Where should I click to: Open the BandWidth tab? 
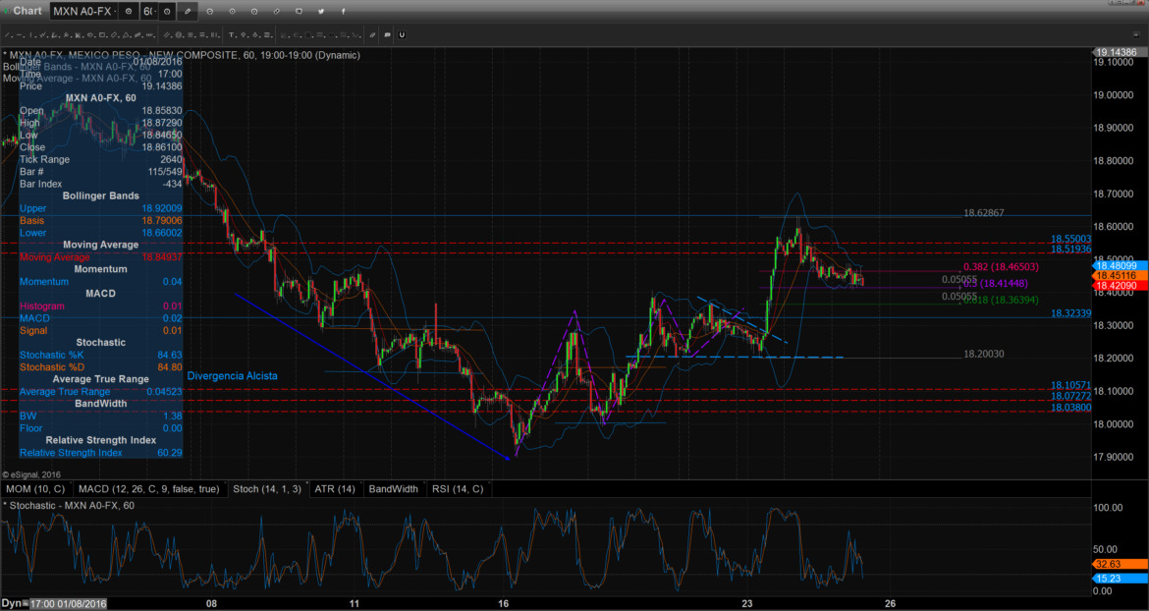pos(394,488)
